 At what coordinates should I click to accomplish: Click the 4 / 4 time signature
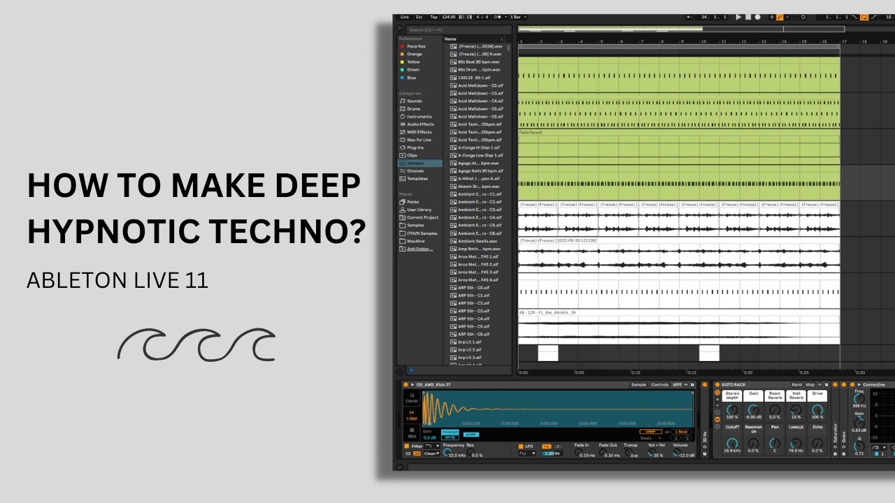tap(482, 17)
